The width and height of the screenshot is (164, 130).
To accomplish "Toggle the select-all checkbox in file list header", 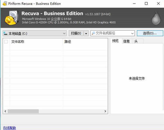I will (6, 42).
